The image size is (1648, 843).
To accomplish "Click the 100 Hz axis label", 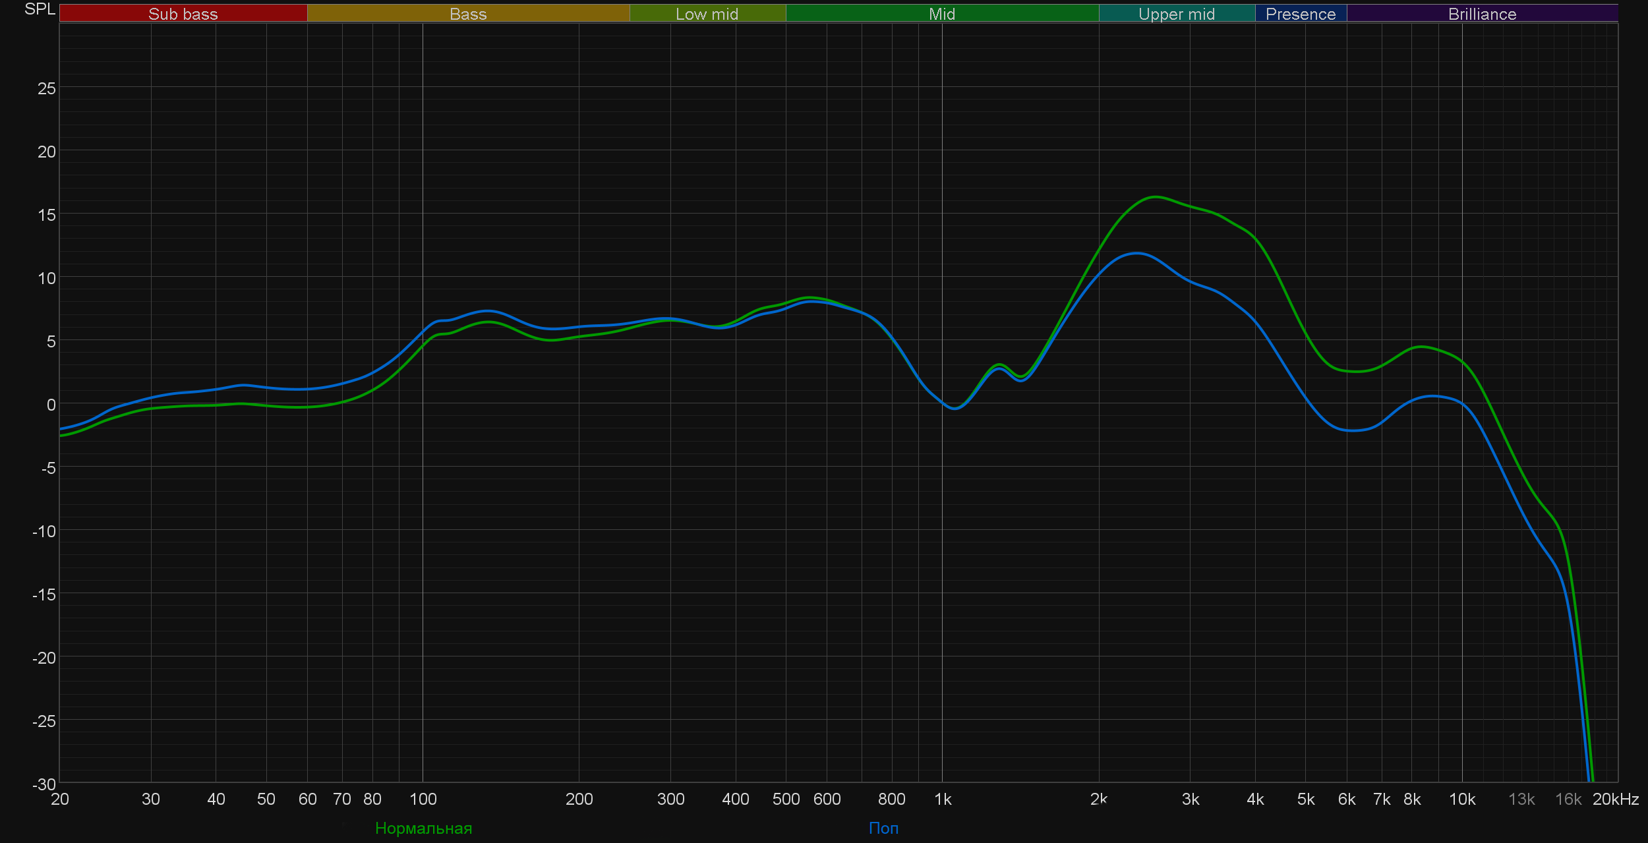I will [423, 799].
